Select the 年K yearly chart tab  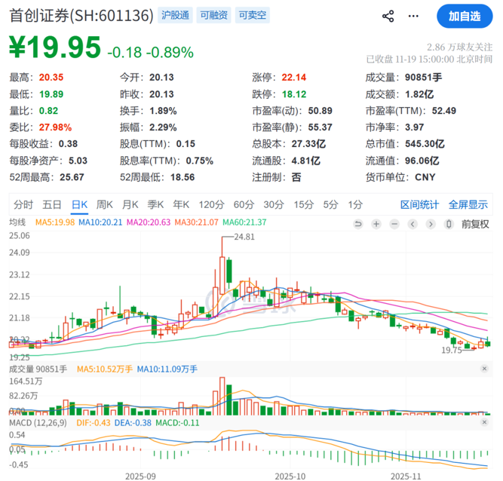point(181,204)
